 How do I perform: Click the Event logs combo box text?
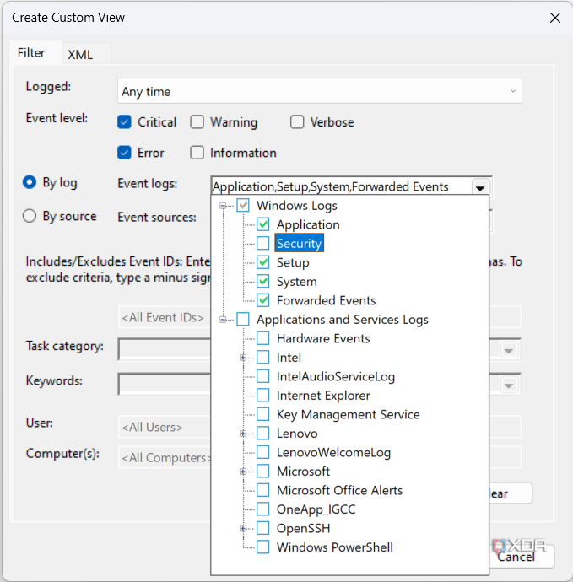pyautogui.click(x=331, y=186)
